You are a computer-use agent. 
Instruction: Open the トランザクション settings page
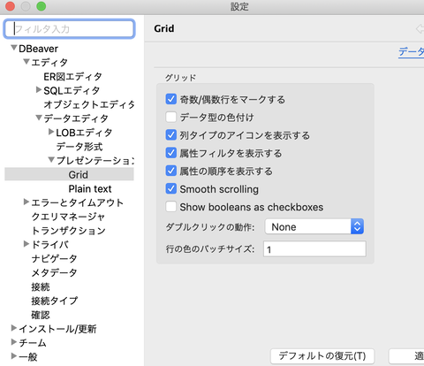pyautogui.click(x=68, y=231)
